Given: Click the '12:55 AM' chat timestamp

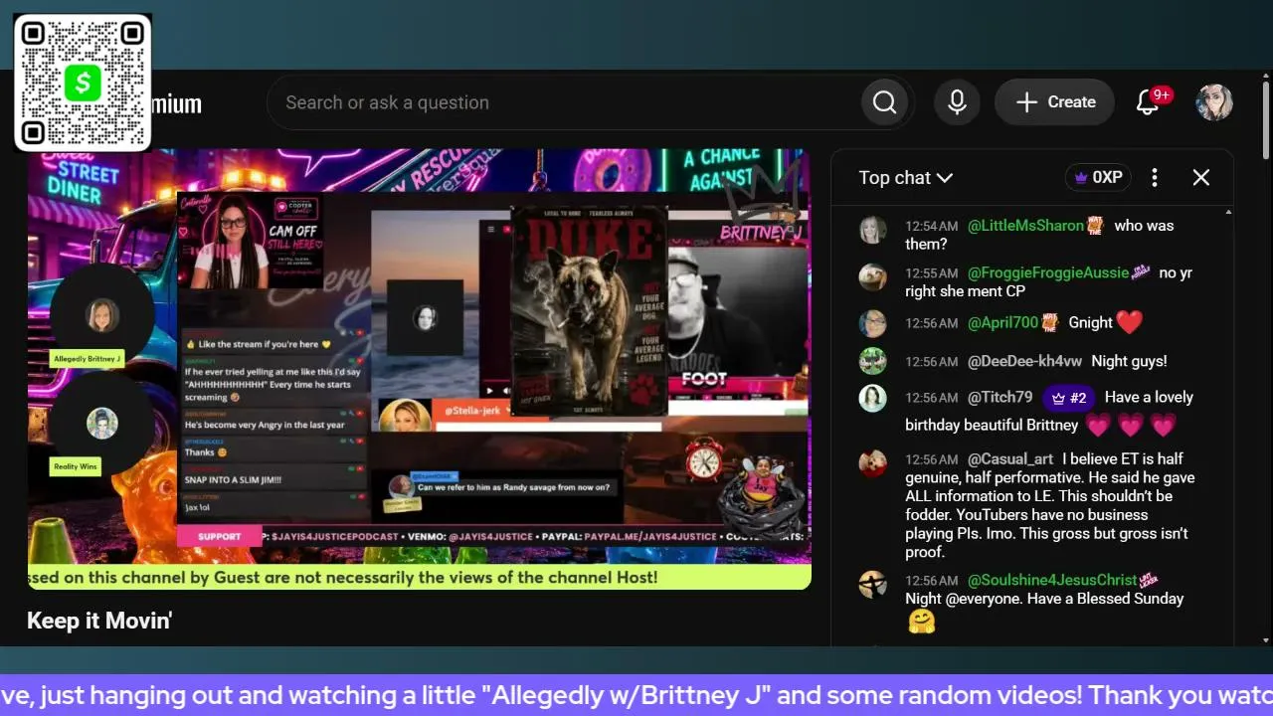Looking at the screenshot, I should click(x=932, y=273).
